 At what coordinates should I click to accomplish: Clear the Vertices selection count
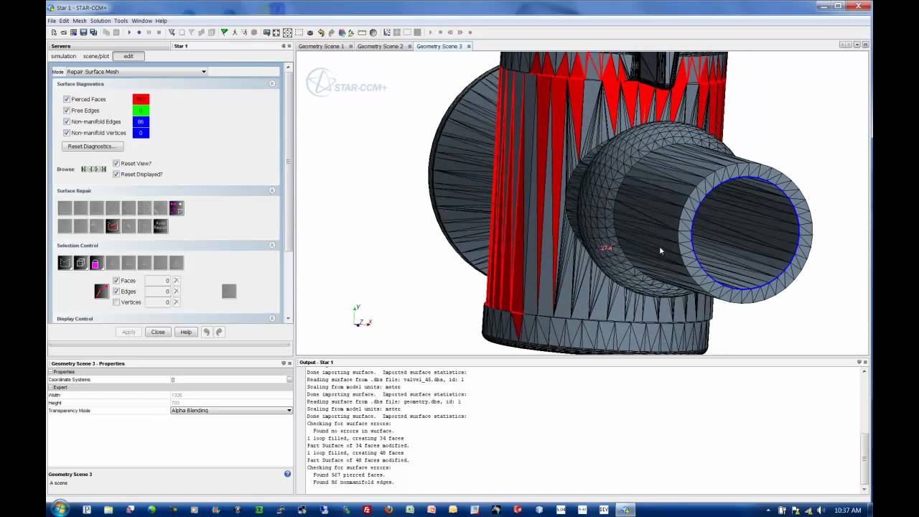click(x=176, y=302)
